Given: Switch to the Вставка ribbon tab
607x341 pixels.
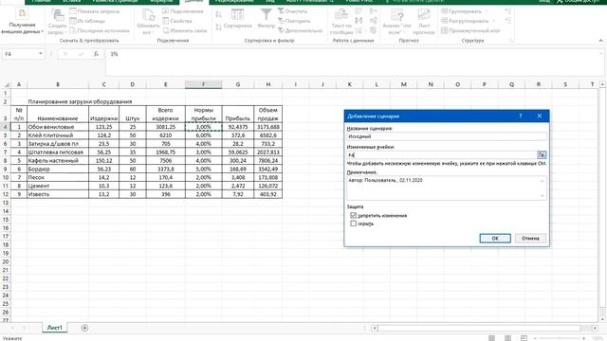Looking at the screenshot, I should click(x=72, y=1).
